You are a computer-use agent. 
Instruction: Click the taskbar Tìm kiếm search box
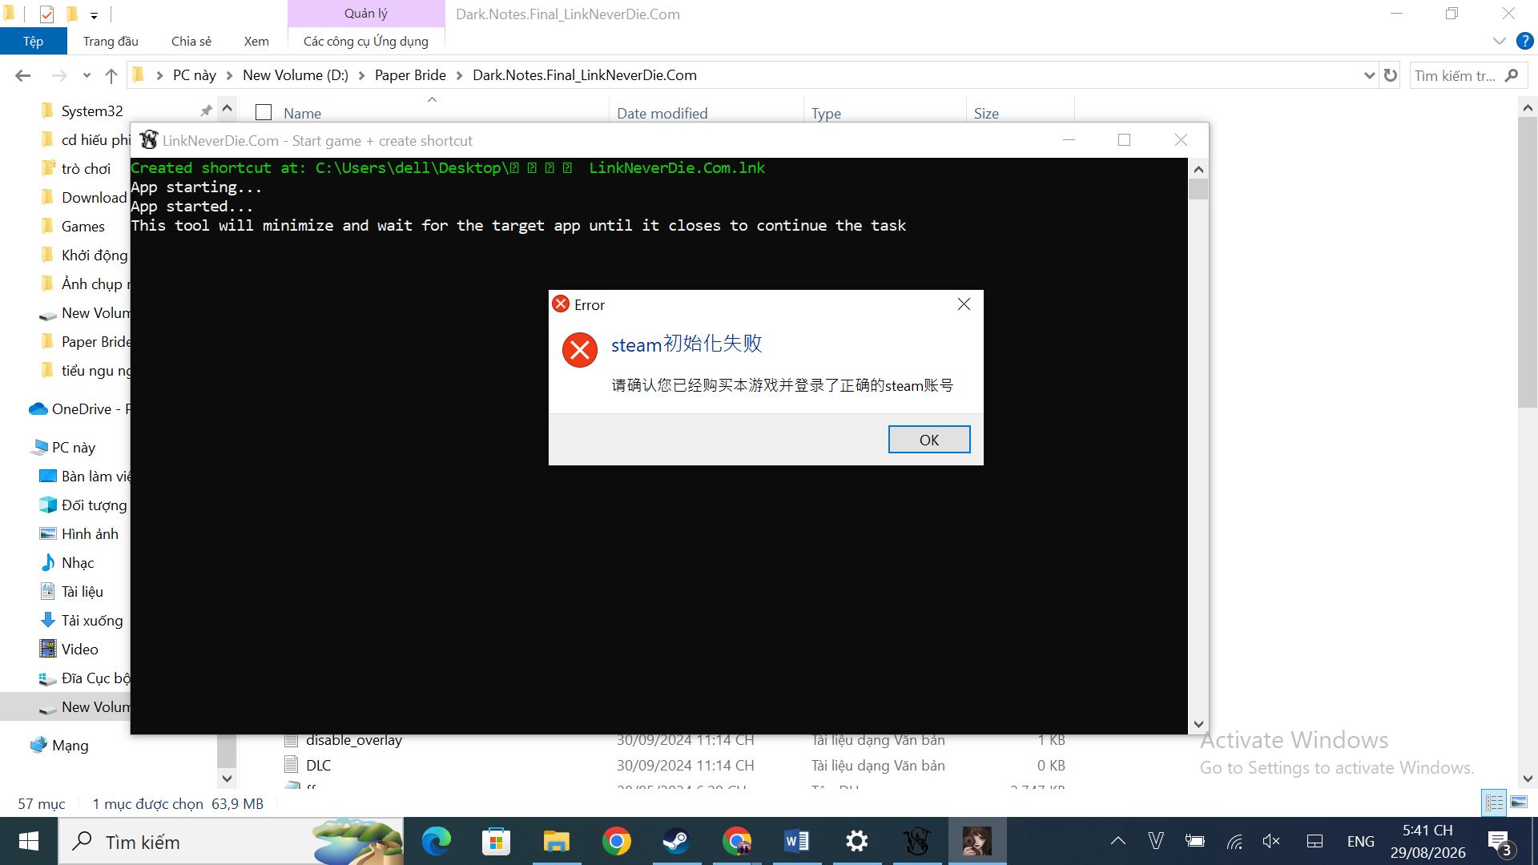(x=232, y=841)
